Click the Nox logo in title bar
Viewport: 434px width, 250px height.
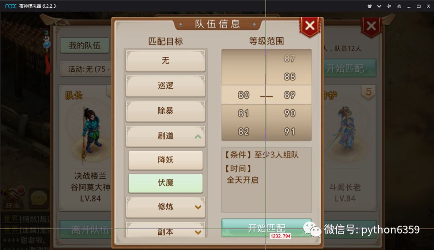click(11, 6)
